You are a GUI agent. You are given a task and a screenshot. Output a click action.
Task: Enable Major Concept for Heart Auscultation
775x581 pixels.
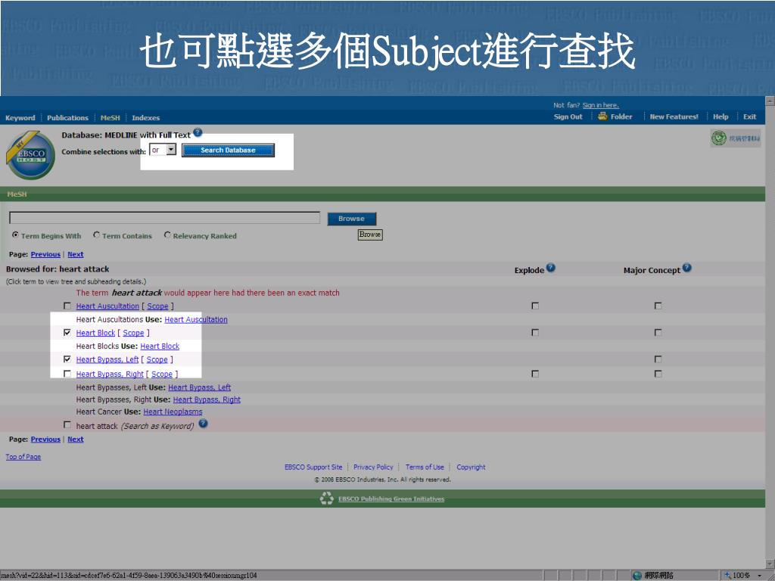tap(658, 306)
